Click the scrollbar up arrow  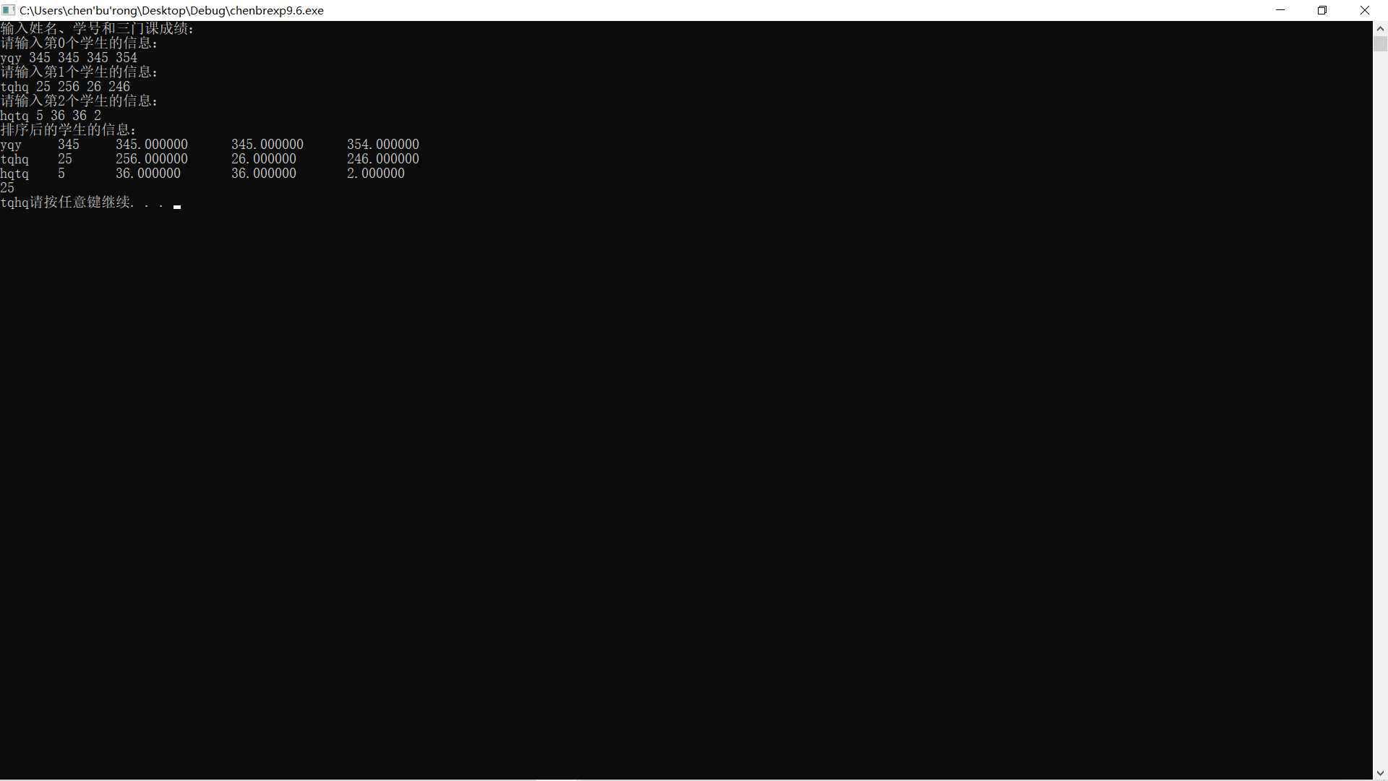(1380, 29)
